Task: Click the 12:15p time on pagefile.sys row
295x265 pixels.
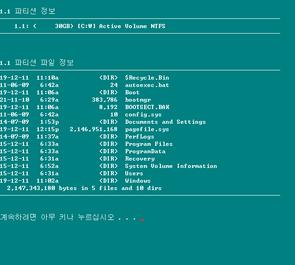Action: (47, 129)
